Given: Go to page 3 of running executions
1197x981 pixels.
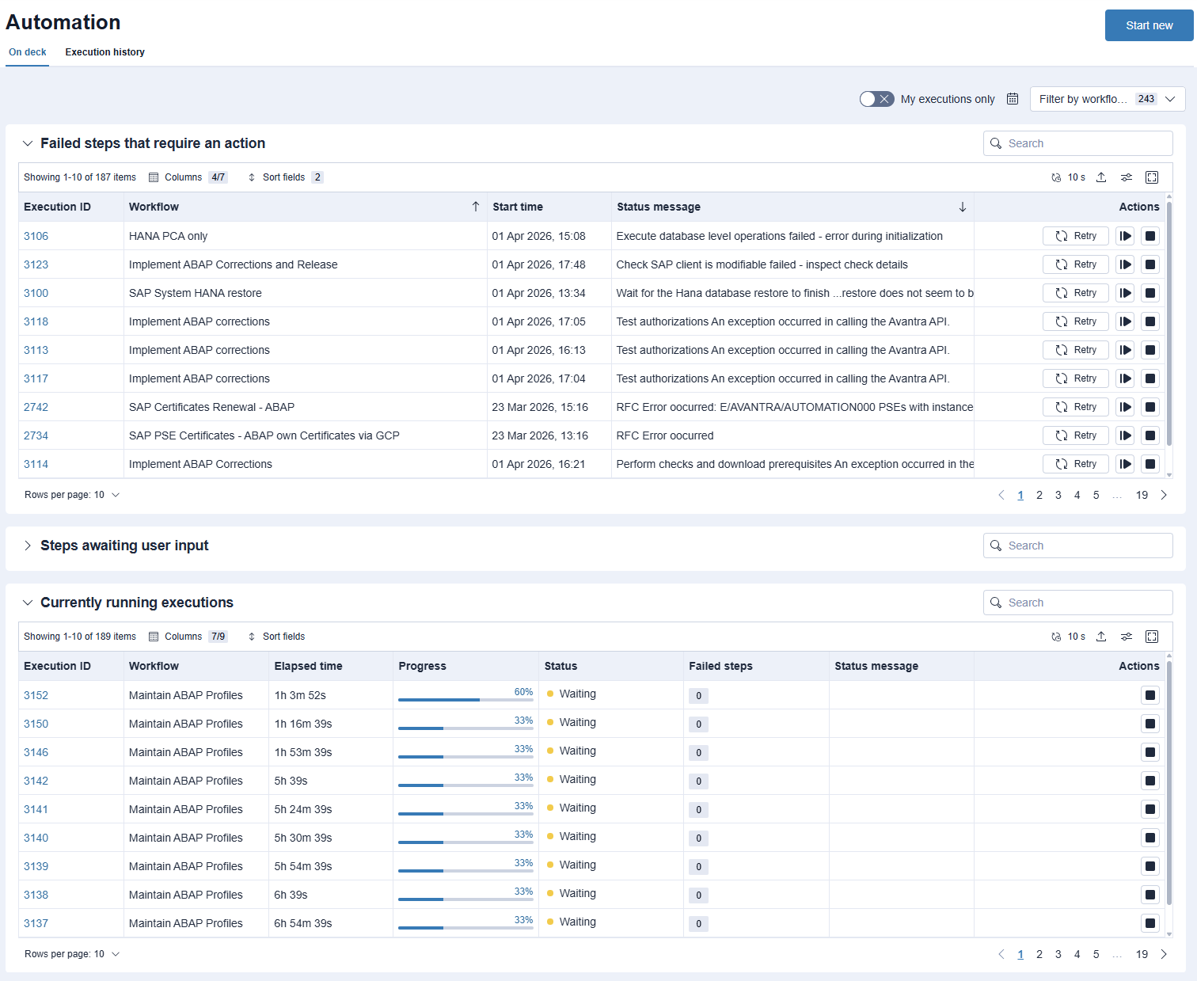Looking at the screenshot, I should click(x=1058, y=954).
